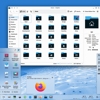
Task: Open Terminal Super User launcher entry
Action: pos(6,57)
